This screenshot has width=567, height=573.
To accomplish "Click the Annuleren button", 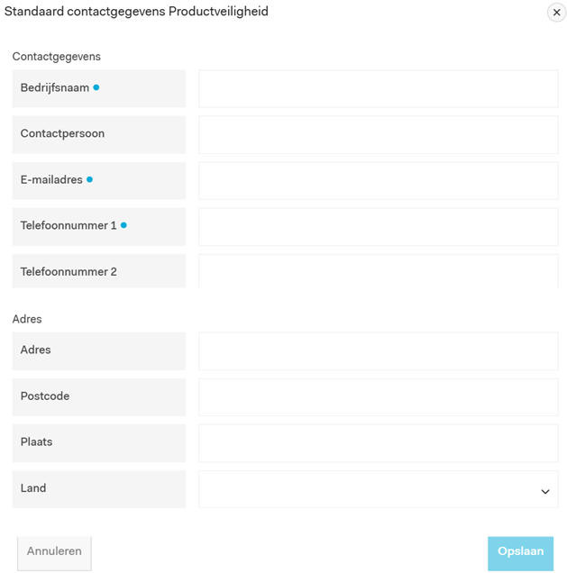I will click(54, 553).
